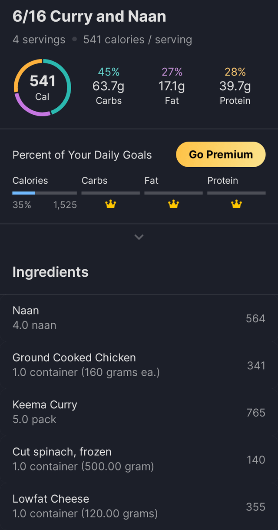This screenshot has height=530, width=278.
Task: Tap the Calories progress bar
Action: (44, 192)
